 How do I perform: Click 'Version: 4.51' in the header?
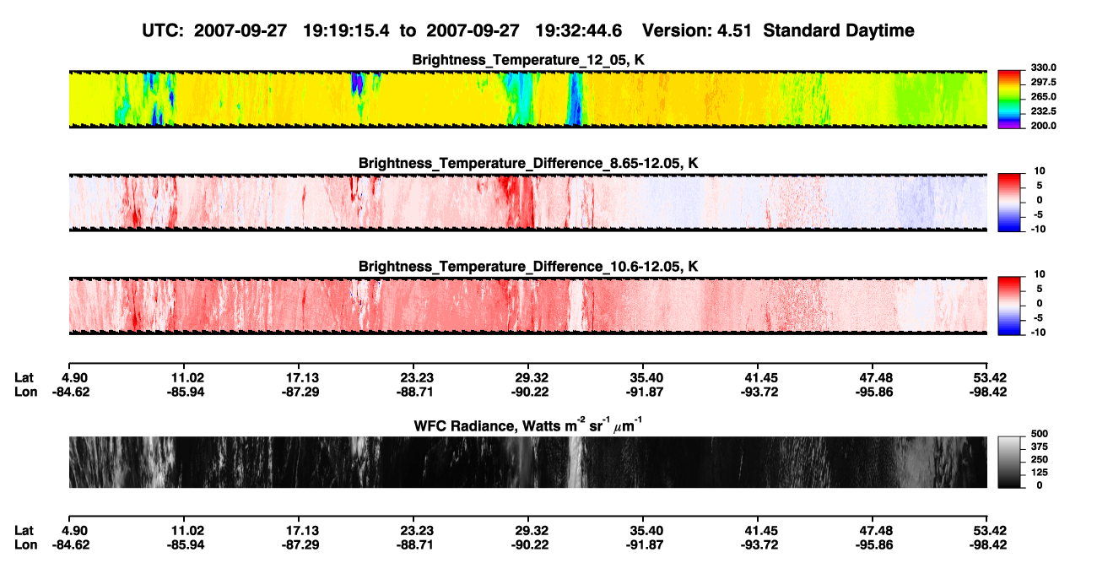(x=699, y=31)
